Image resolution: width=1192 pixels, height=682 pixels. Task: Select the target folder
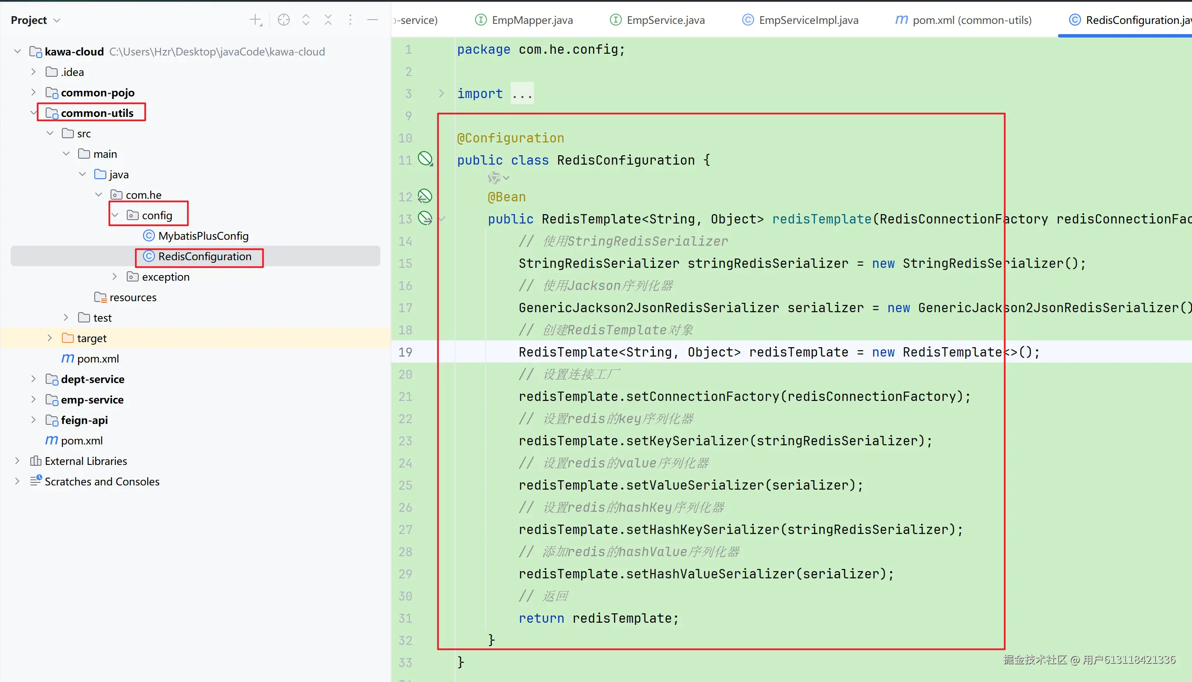point(91,338)
